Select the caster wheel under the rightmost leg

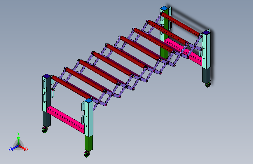click(208, 85)
